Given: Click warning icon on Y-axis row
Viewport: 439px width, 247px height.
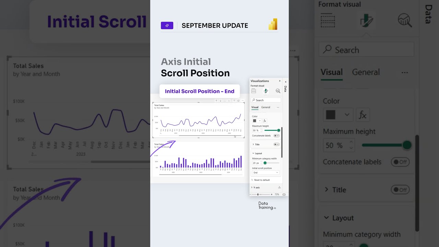Looking at the screenshot, I should coord(279,187).
